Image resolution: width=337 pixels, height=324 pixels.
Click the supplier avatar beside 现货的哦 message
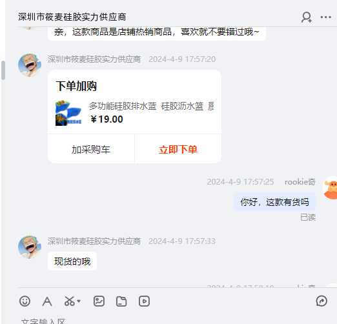tap(30, 247)
